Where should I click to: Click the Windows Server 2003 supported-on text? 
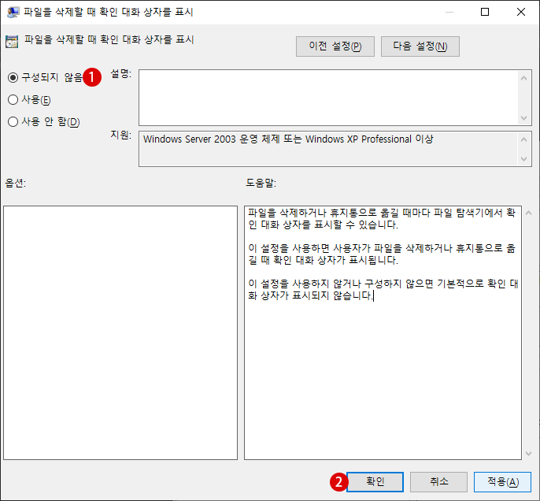click(288, 139)
